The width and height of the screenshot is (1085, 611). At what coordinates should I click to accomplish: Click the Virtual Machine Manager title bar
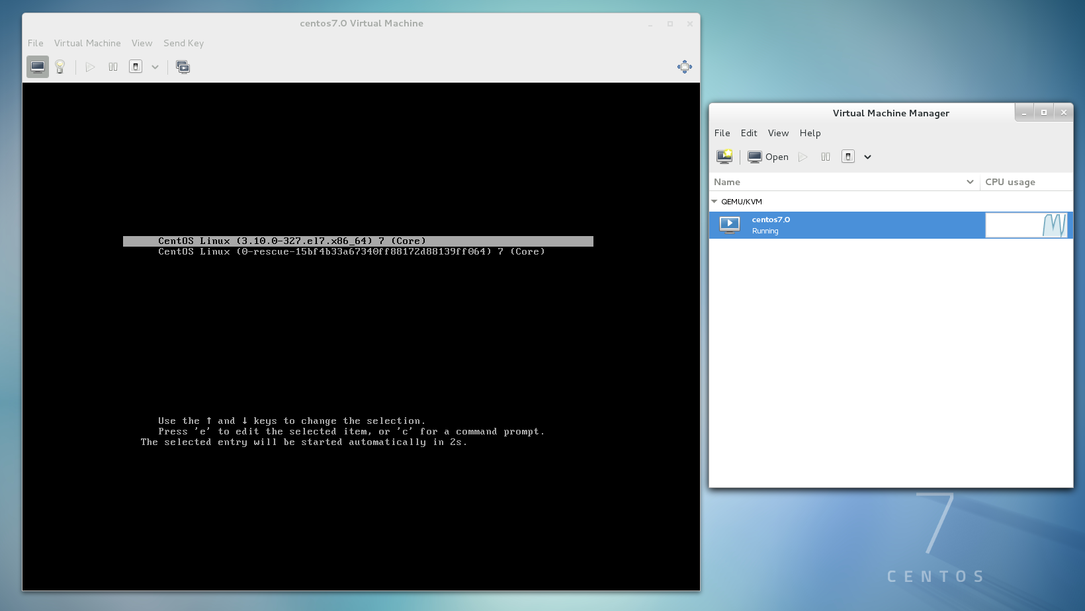[x=890, y=113]
